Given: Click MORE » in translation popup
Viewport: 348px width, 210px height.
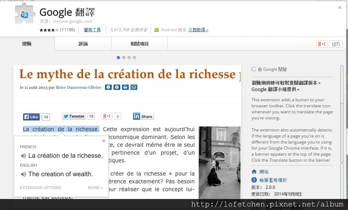Looking at the screenshot, I should click(x=95, y=188).
